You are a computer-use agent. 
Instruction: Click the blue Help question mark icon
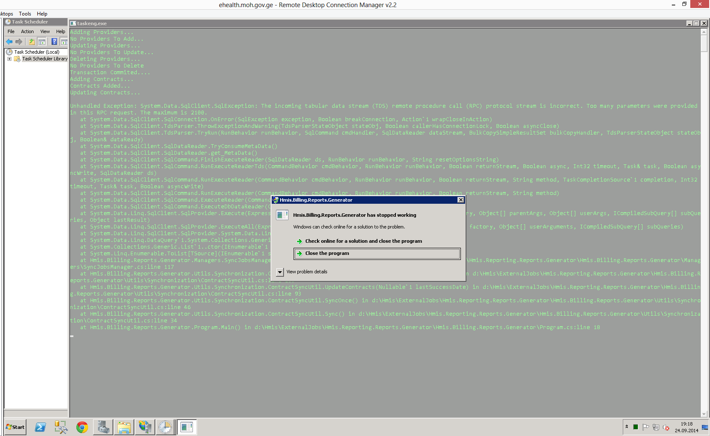(x=54, y=42)
